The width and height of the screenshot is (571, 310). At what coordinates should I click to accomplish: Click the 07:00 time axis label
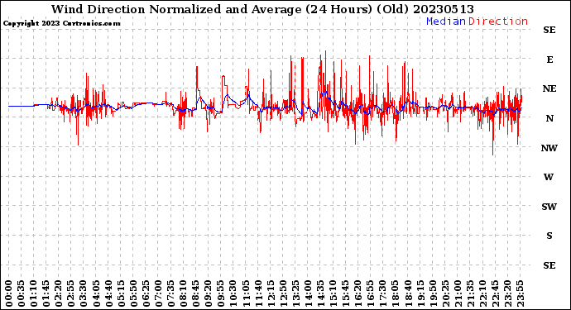click(158, 293)
